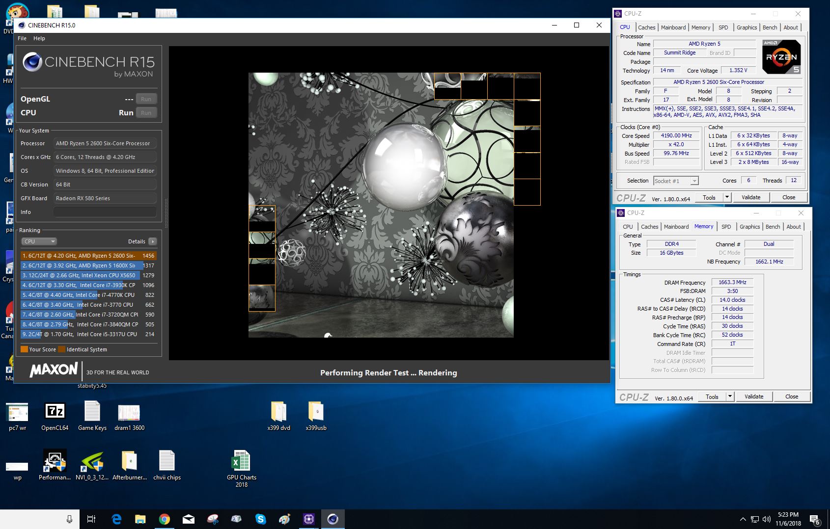Screen dimensions: 830x529
Task: Select ranking row Intel Xeon CPU X5650
Action: (x=88, y=275)
